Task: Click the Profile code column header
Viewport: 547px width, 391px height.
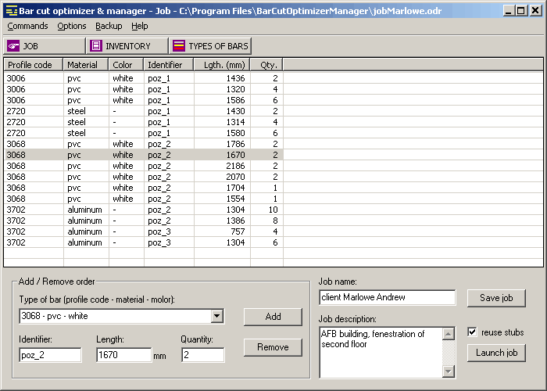Action: (x=33, y=65)
